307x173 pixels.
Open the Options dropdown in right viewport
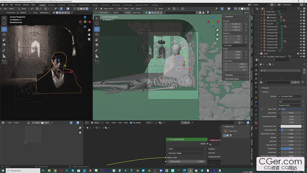[x=247, y=13]
